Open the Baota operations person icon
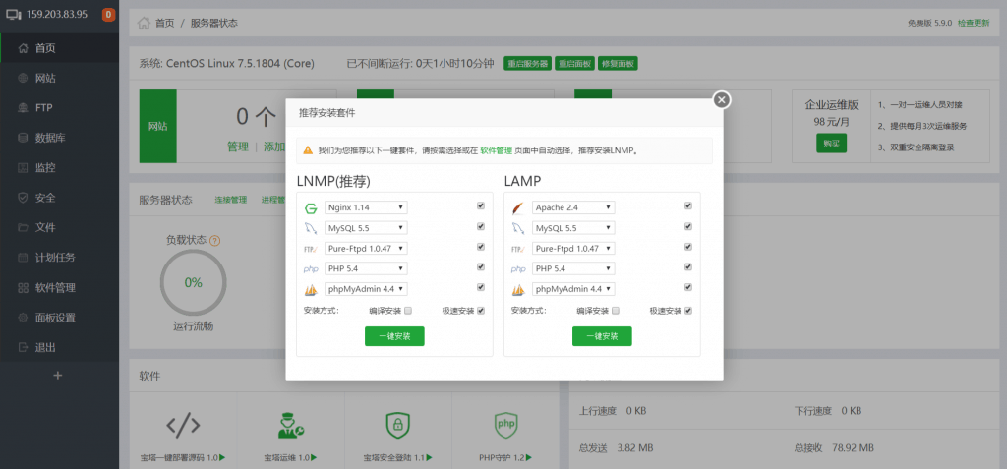The image size is (1007, 469). point(290,425)
